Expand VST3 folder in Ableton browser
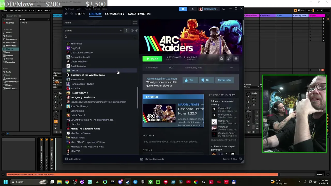The image size is (331, 186). (21, 23)
